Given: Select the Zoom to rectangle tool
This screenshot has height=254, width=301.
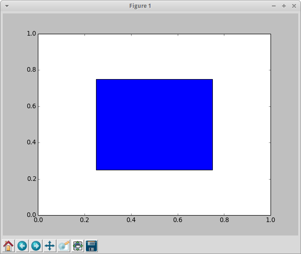Looking at the screenshot, I should (x=64, y=246).
